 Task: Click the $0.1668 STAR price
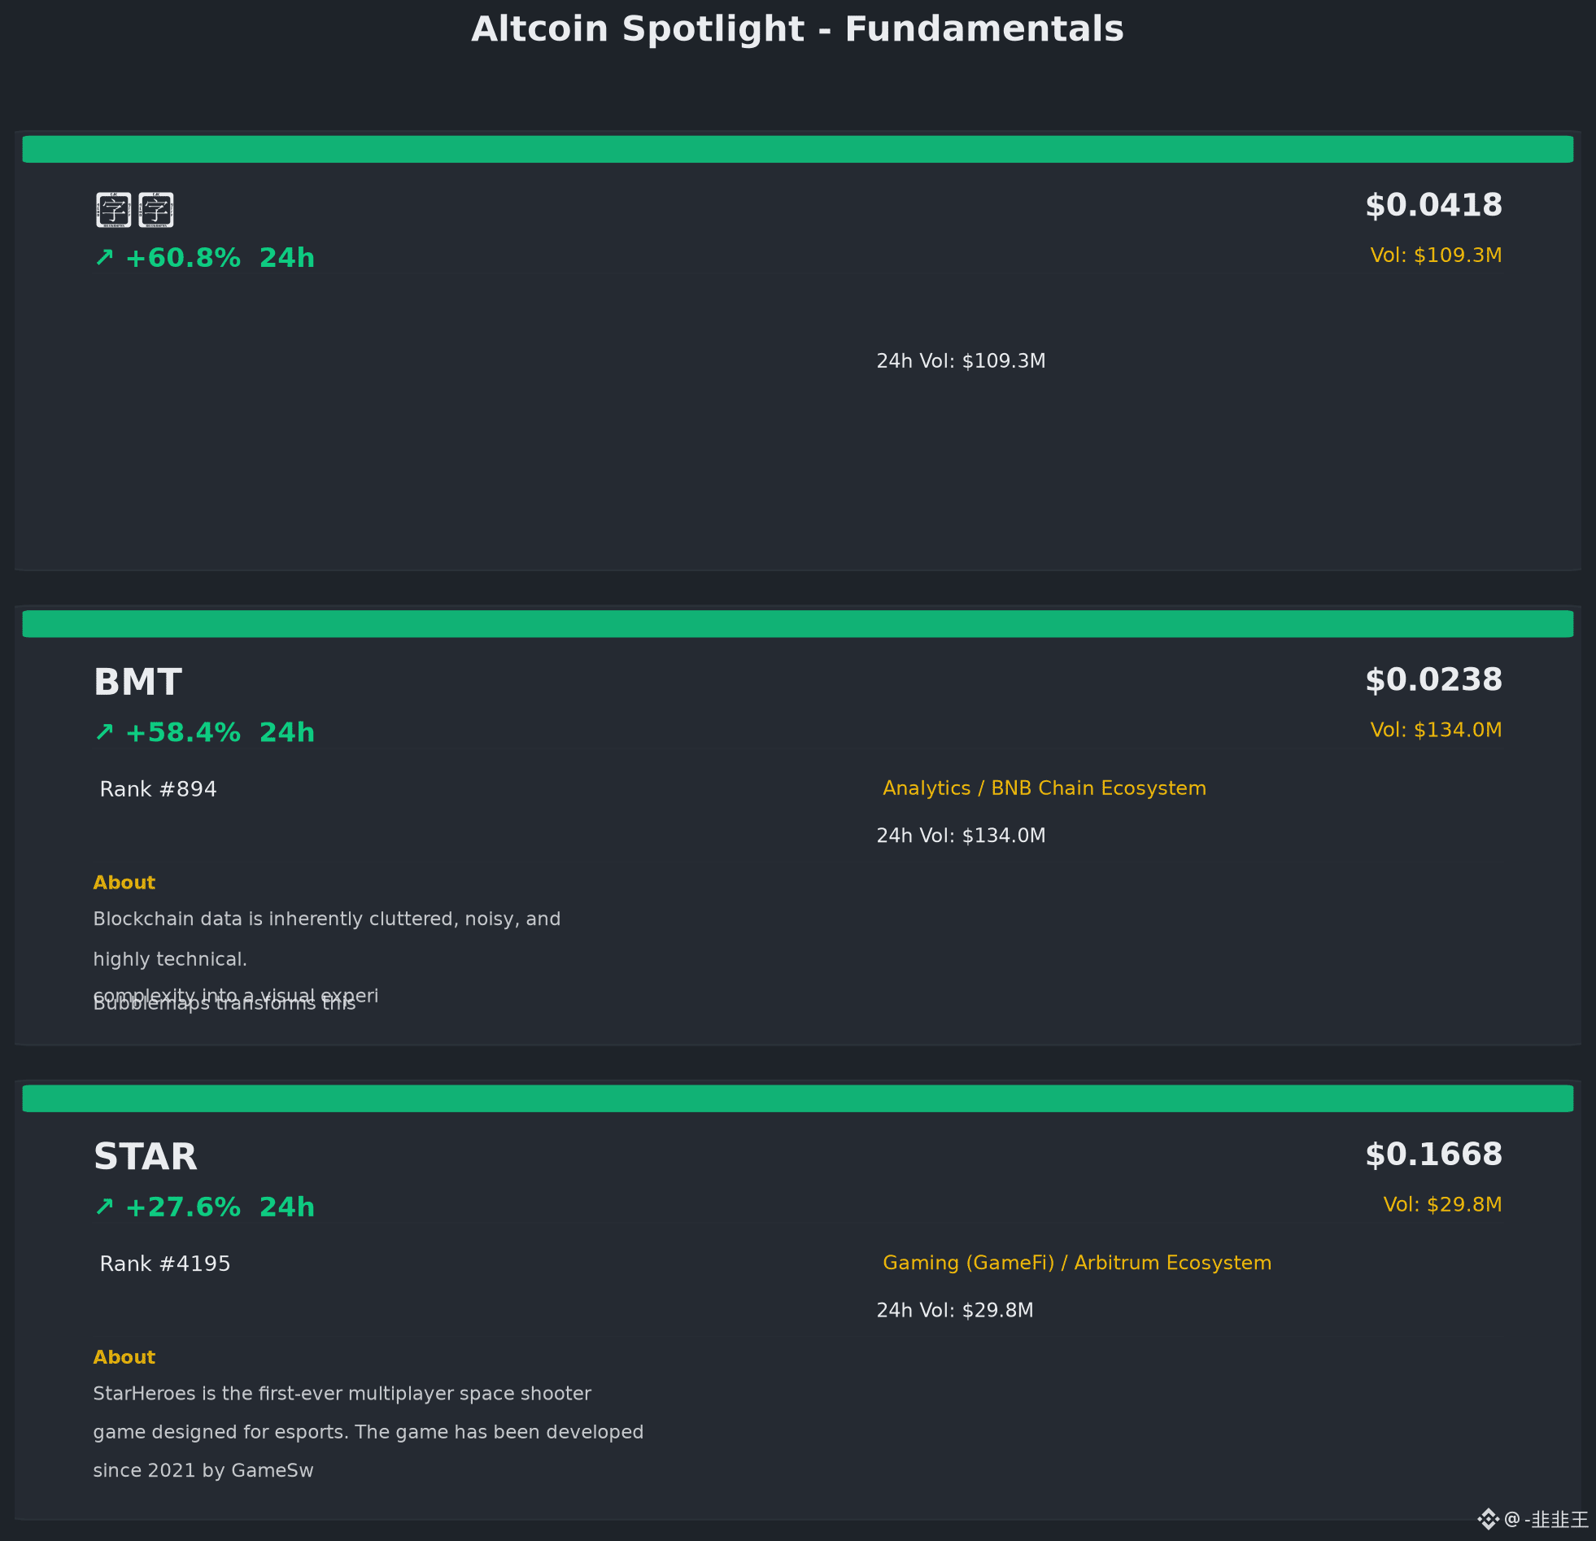[x=1433, y=1154]
